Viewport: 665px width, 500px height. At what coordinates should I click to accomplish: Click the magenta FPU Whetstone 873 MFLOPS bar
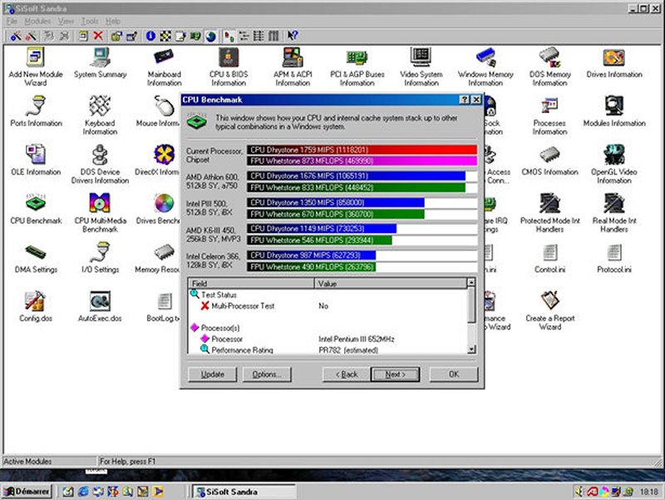click(362, 161)
